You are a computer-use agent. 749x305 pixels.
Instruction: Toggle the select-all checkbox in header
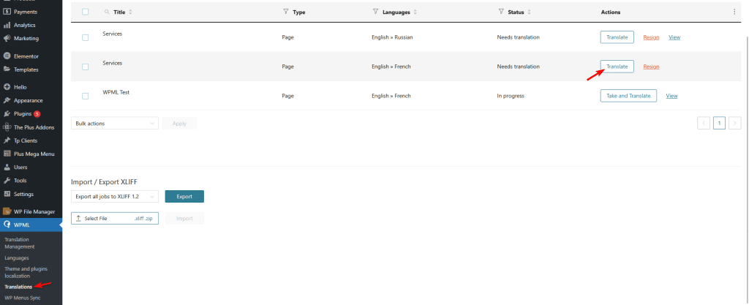[x=86, y=12]
